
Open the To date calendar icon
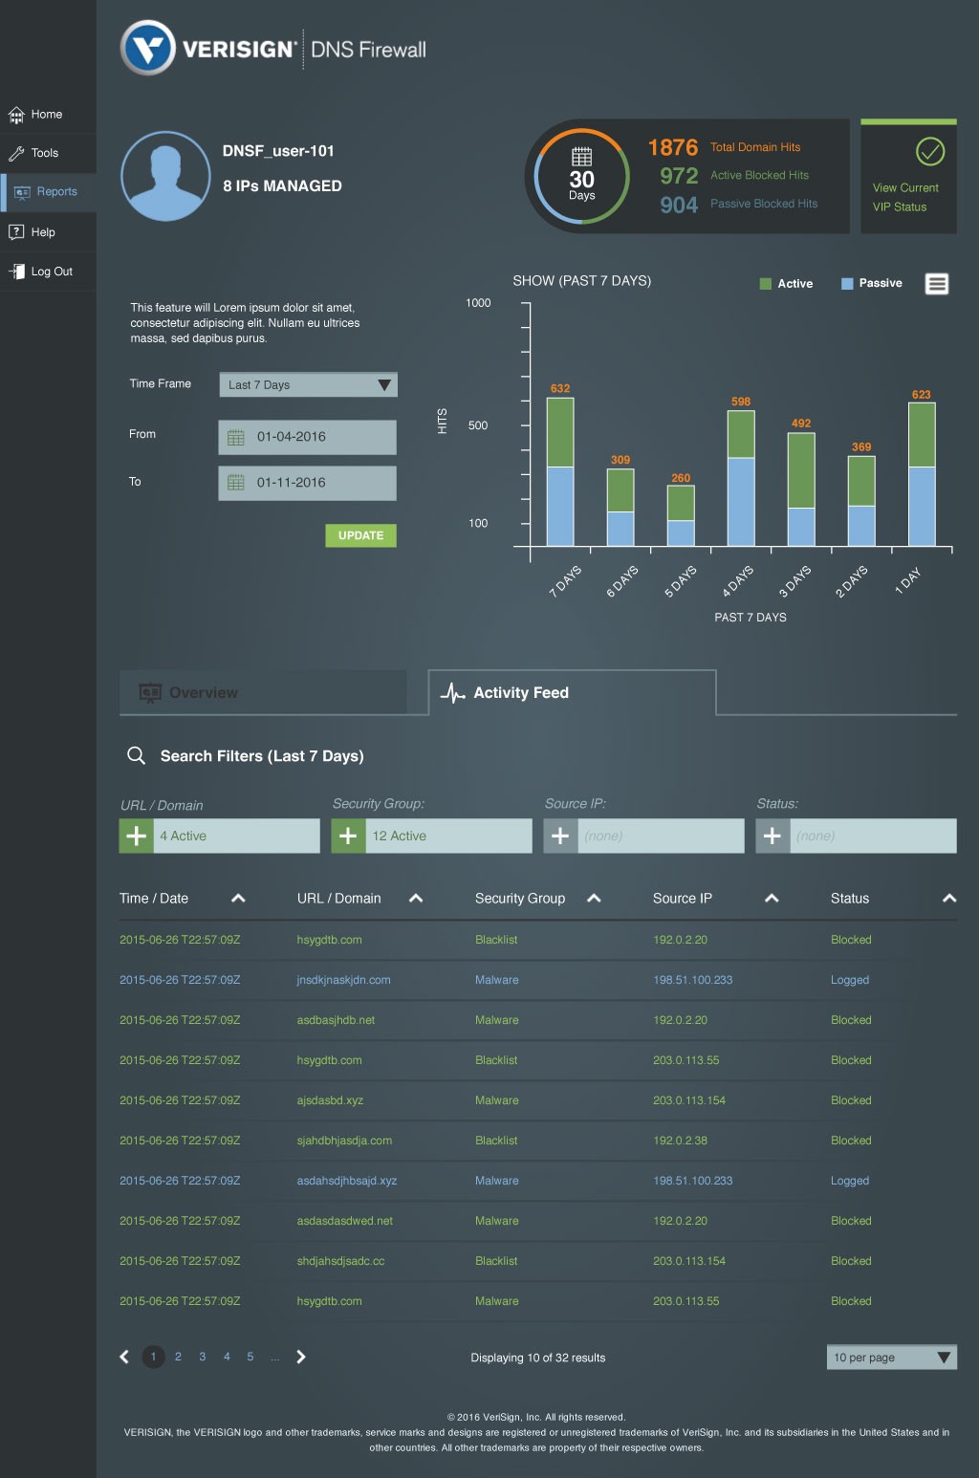pos(236,483)
